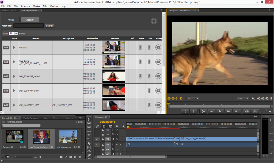This screenshot has height=163, width=274.
Task: Select the Ripple Edit tool
Action: pos(89,131)
